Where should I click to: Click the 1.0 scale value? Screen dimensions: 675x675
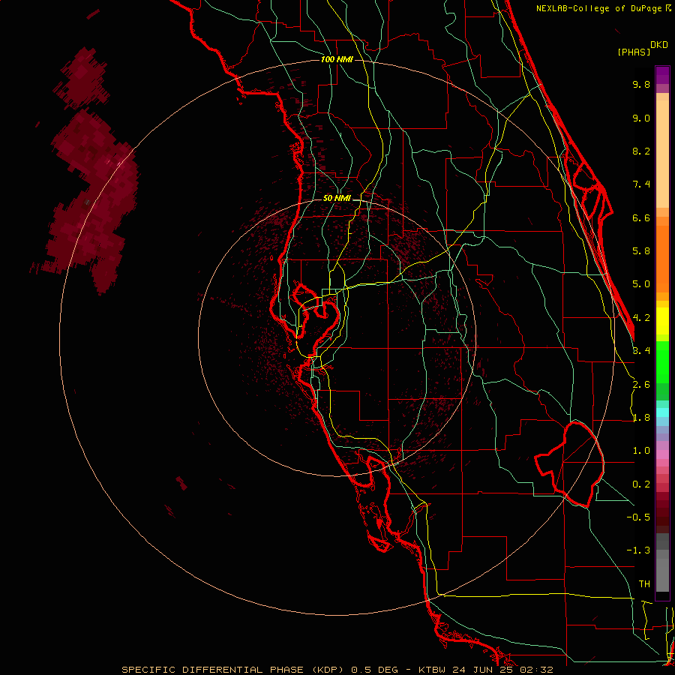(641, 451)
